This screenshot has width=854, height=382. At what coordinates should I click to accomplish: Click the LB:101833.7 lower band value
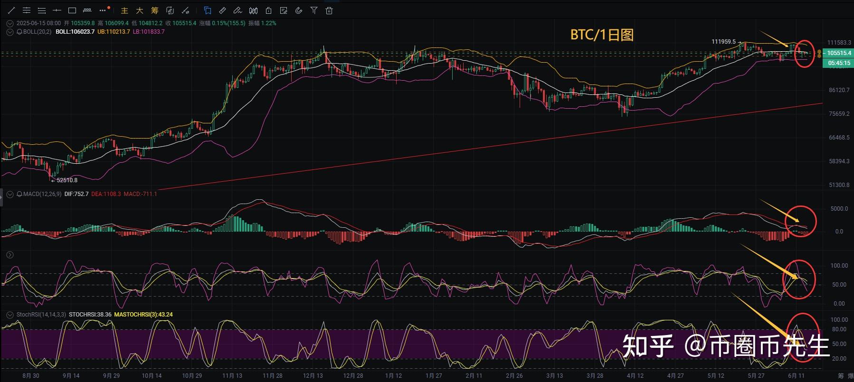(x=149, y=32)
